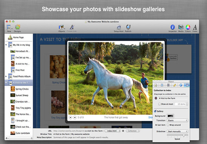The height and width of the screenshot is (144, 207).
Task: Click the '5 of 9' slide counter
Action: tap(81, 117)
